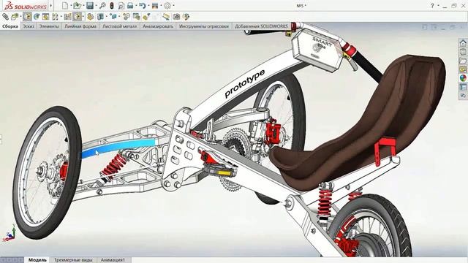468x263 pixels.
Task: Open the Save options dropdown arrow
Action: coord(96,5)
